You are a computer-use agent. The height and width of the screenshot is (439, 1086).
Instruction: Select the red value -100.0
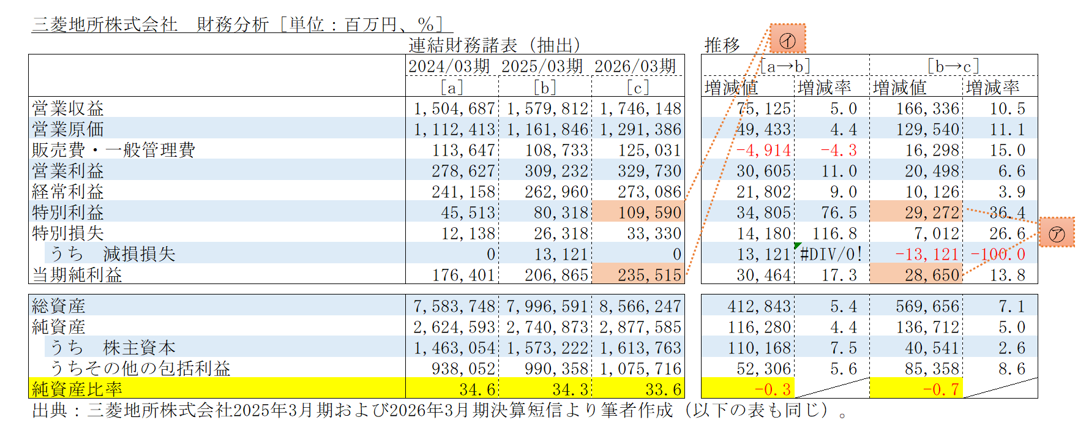pos(998,254)
